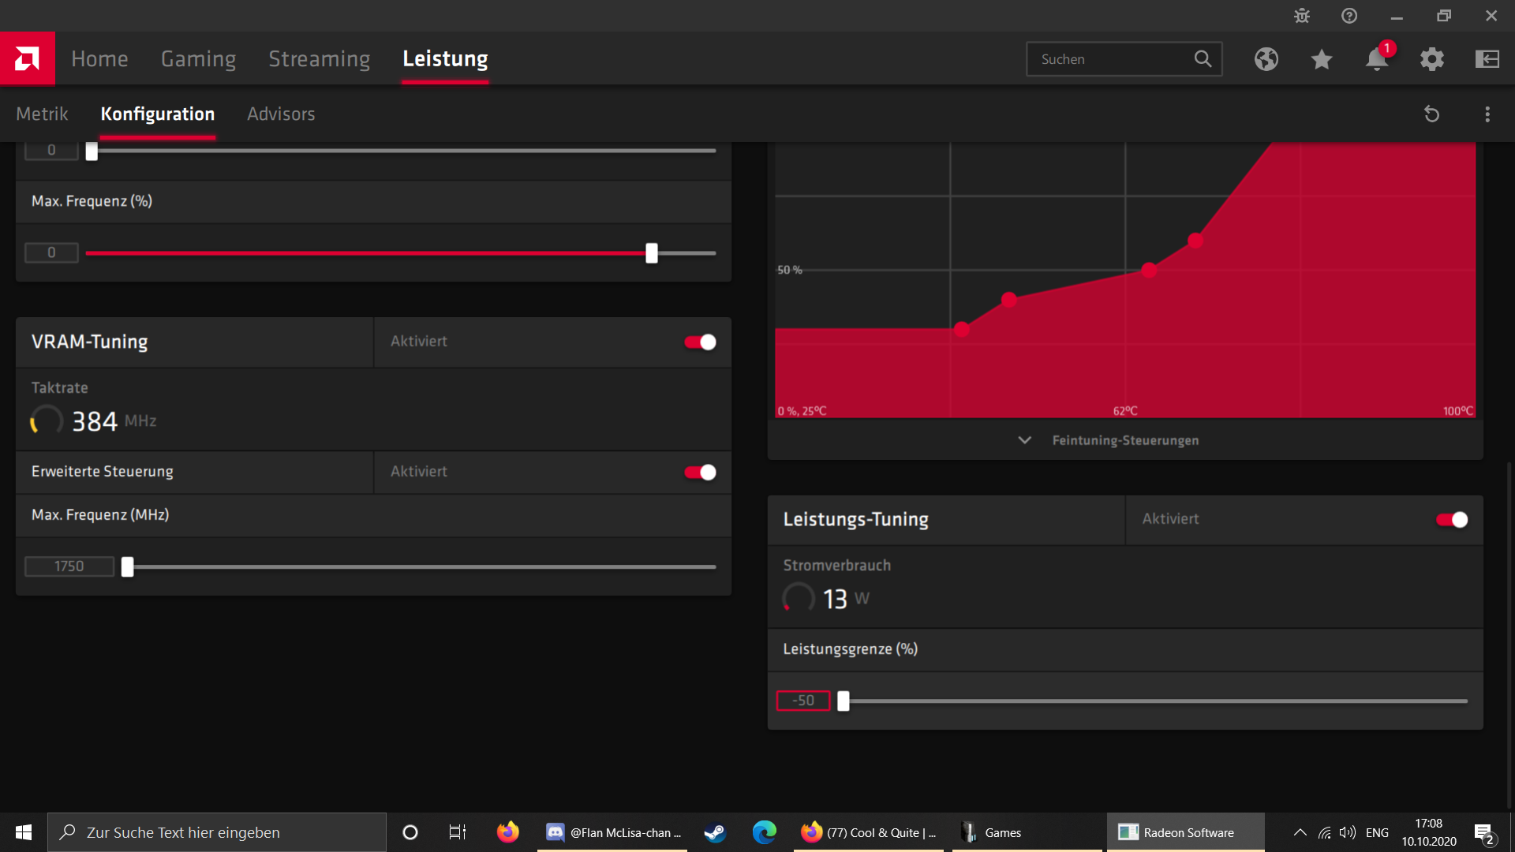
Task: Expand Feintuning-Steuerungen section
Action: (1109, 440)
